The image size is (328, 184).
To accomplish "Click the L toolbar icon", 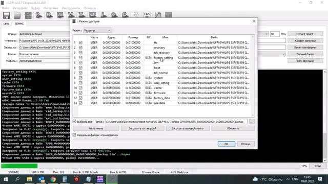I will [104, 15].
